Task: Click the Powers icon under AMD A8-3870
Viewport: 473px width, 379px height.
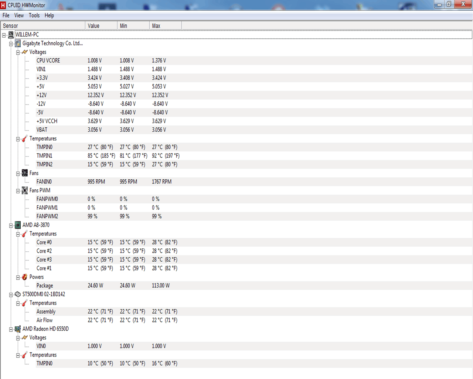Action: click(x=25, y=277)
